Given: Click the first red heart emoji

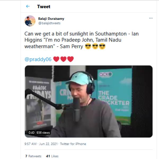Looking at the screenshot, I should (x=56, y=59).
